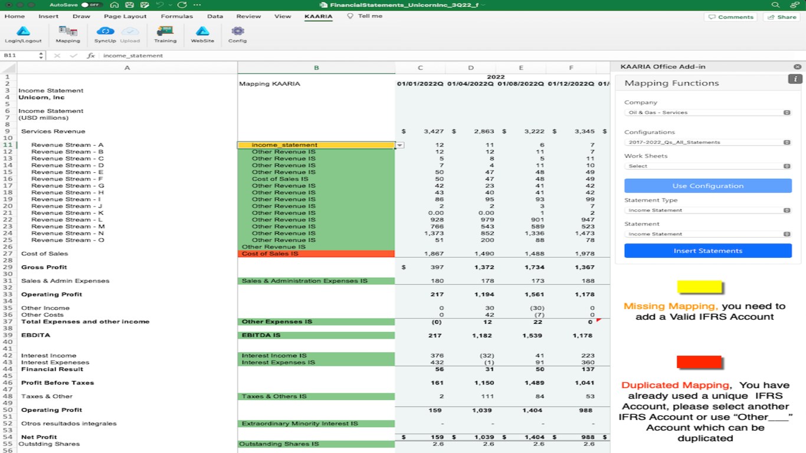The image size is (806, 453).
Task: Open the Undo history dropdown arrow
Action: pyautogui.click(x=169, y=5)
